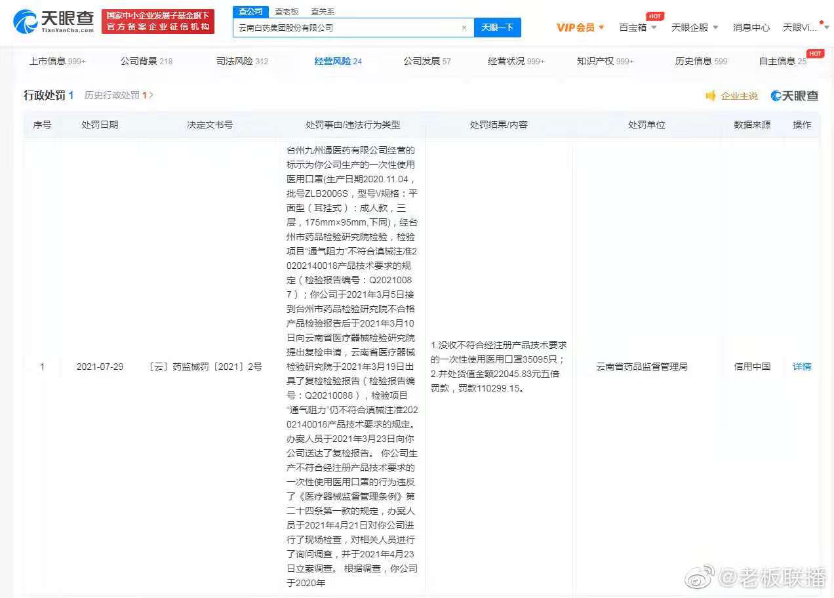834x598 pixels.
Task: Switch to 查关系 search tab
Action: (323, 11)
